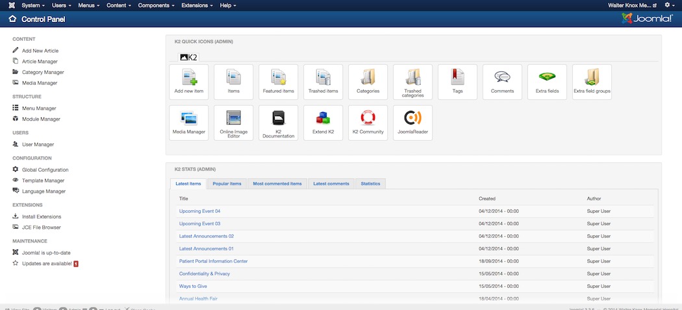Screen dimensions: 682x310
Task: Open Upcoming Event 03 item
Action: 199,224
